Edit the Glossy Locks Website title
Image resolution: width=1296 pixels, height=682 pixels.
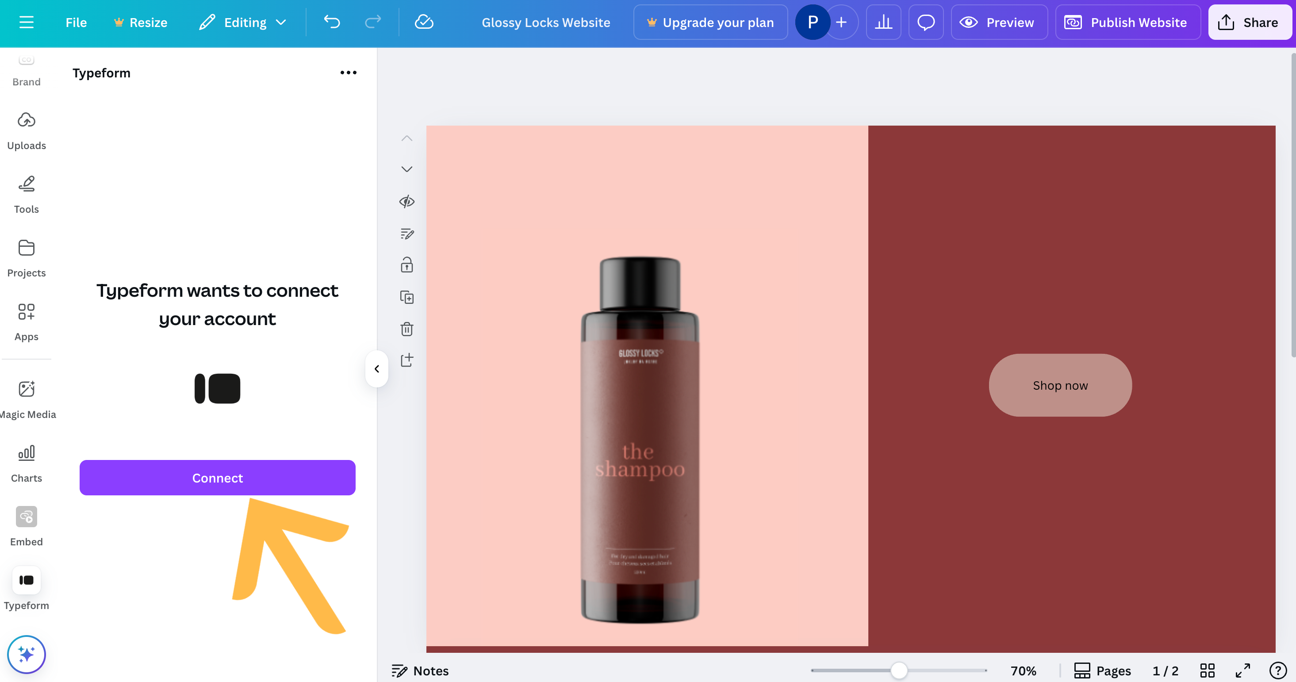(x=546, y=22)
